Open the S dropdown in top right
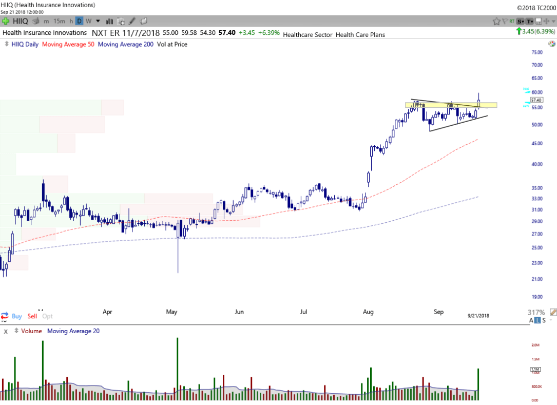 coord(520,21)
